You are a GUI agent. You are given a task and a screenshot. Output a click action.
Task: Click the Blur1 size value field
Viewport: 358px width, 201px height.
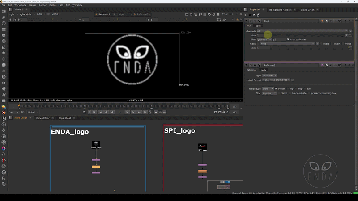(264, 35)
